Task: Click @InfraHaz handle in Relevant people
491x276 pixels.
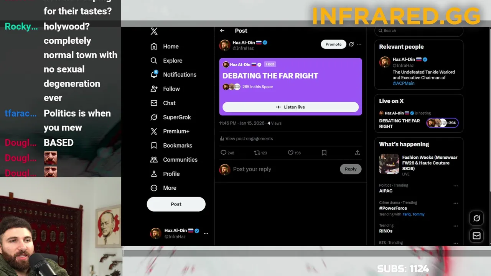Action: coord(404,65)
